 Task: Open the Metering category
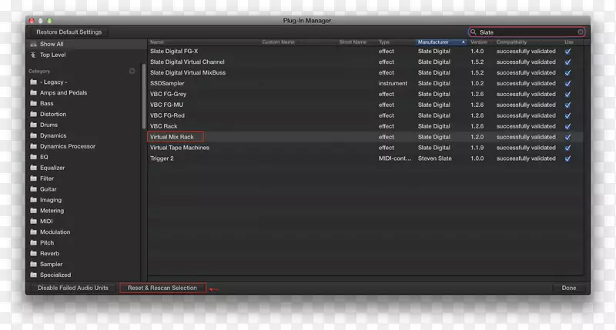[x=52, y=211]
